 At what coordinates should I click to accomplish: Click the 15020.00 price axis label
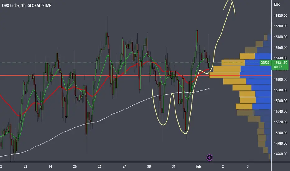click(x=281, y=122)
